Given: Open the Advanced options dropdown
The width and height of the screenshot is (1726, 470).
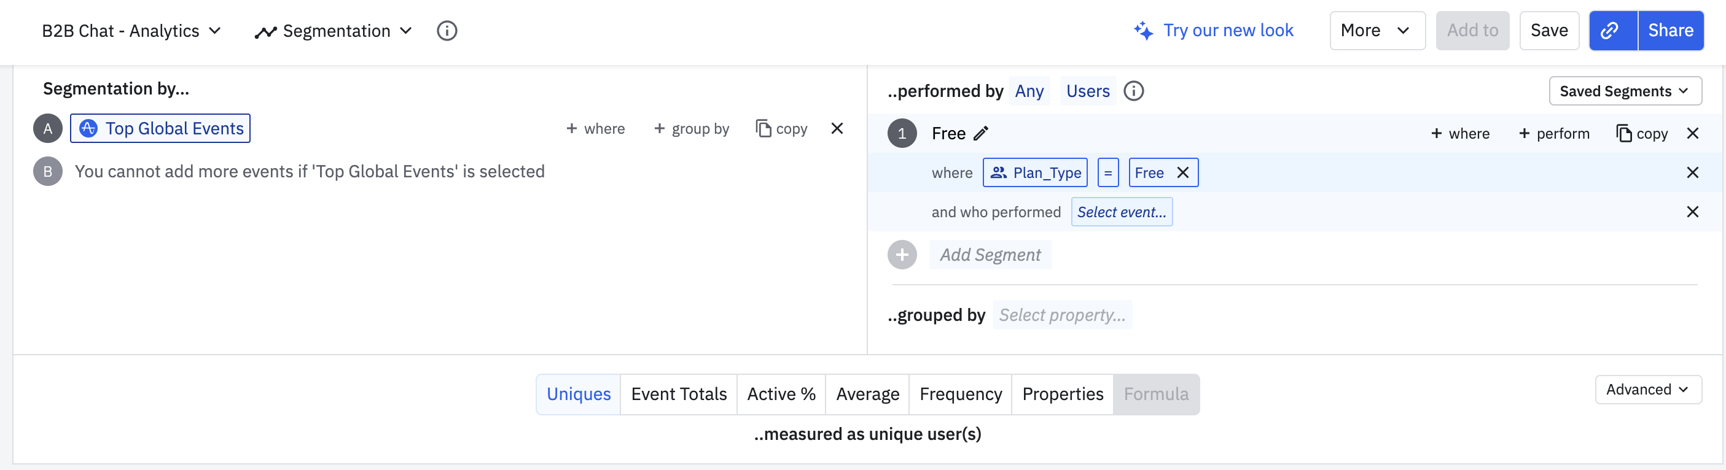Looking at the screenshot, I should (x=1647, y=390).
